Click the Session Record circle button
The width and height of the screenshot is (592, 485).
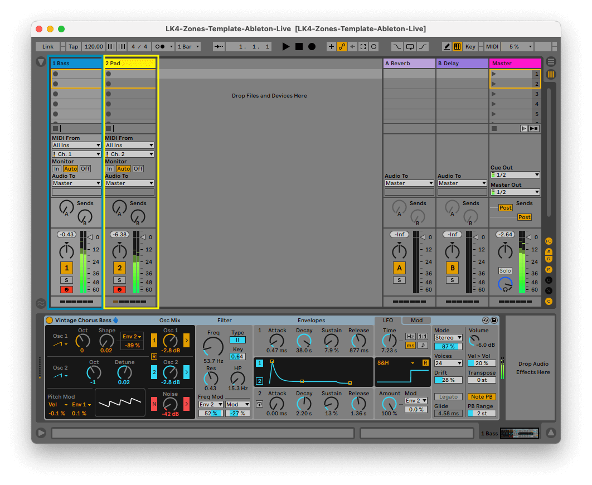374,46
